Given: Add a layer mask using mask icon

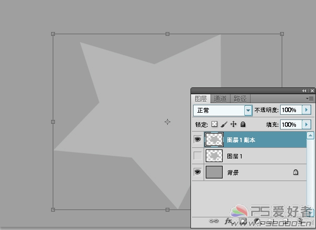Looking at the screenshot, I should coord(243,221).
